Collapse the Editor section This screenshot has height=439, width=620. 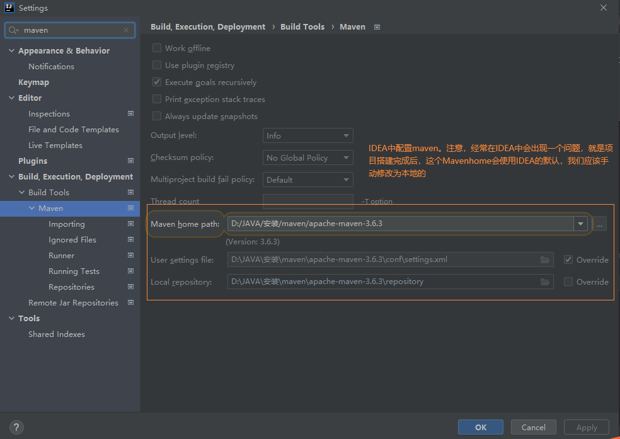(11, 98)
